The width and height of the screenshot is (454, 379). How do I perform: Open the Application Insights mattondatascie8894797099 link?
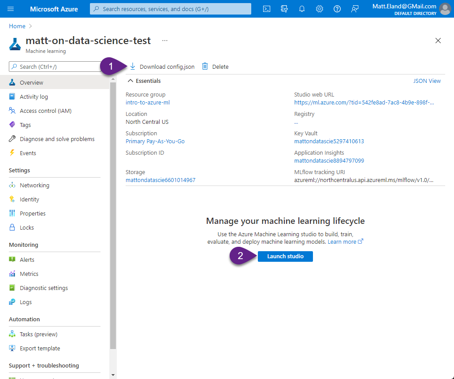tap(329, 161)
